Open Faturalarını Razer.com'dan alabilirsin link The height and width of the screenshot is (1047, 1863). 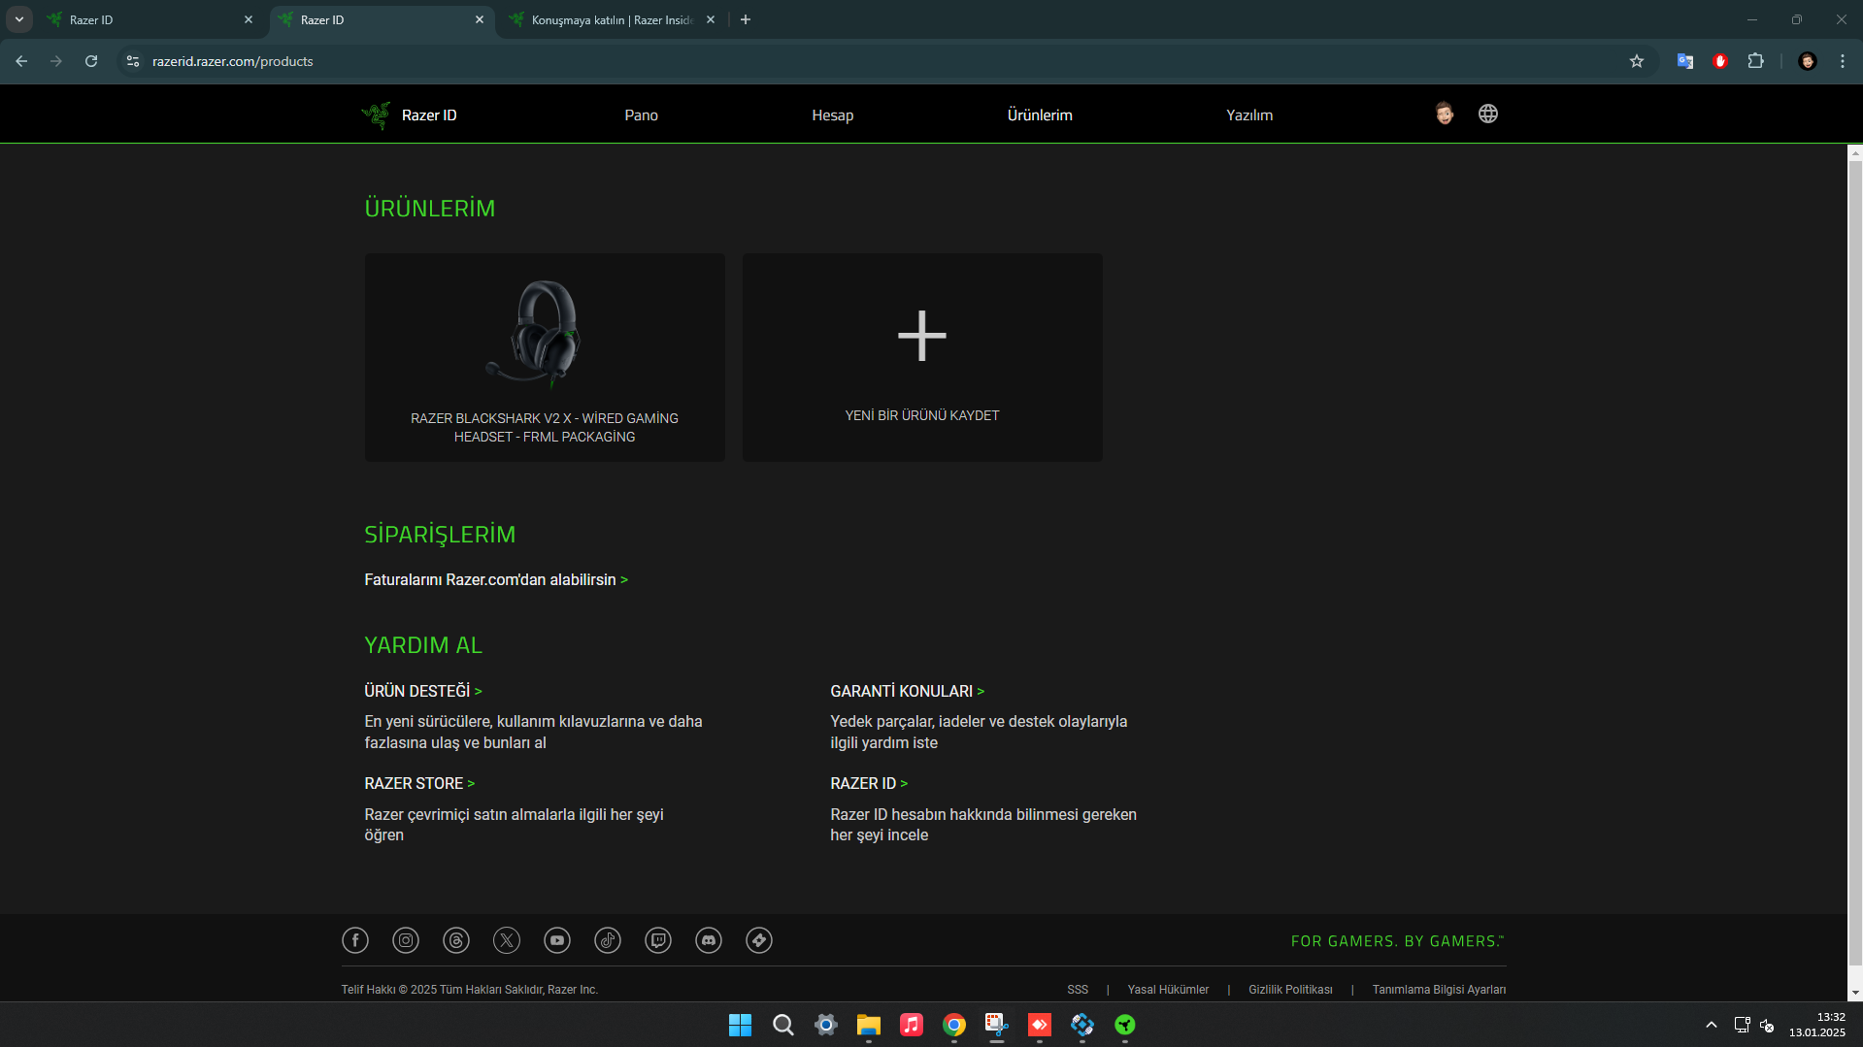(496, 579)
